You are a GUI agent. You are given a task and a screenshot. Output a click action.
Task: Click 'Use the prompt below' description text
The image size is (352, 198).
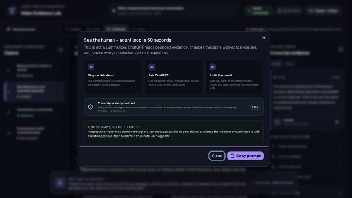(x=174, y=83)
